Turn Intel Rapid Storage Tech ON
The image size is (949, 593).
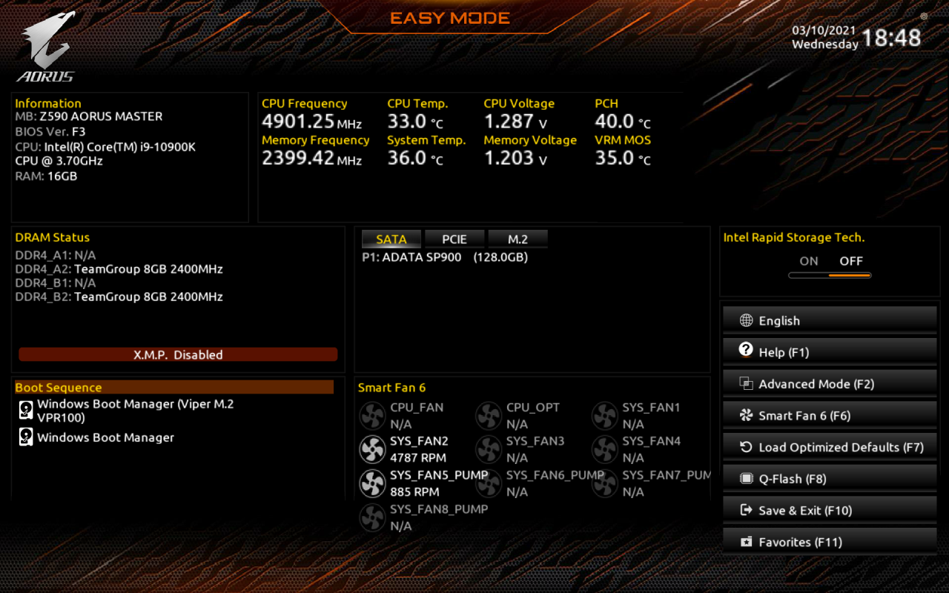809,261
